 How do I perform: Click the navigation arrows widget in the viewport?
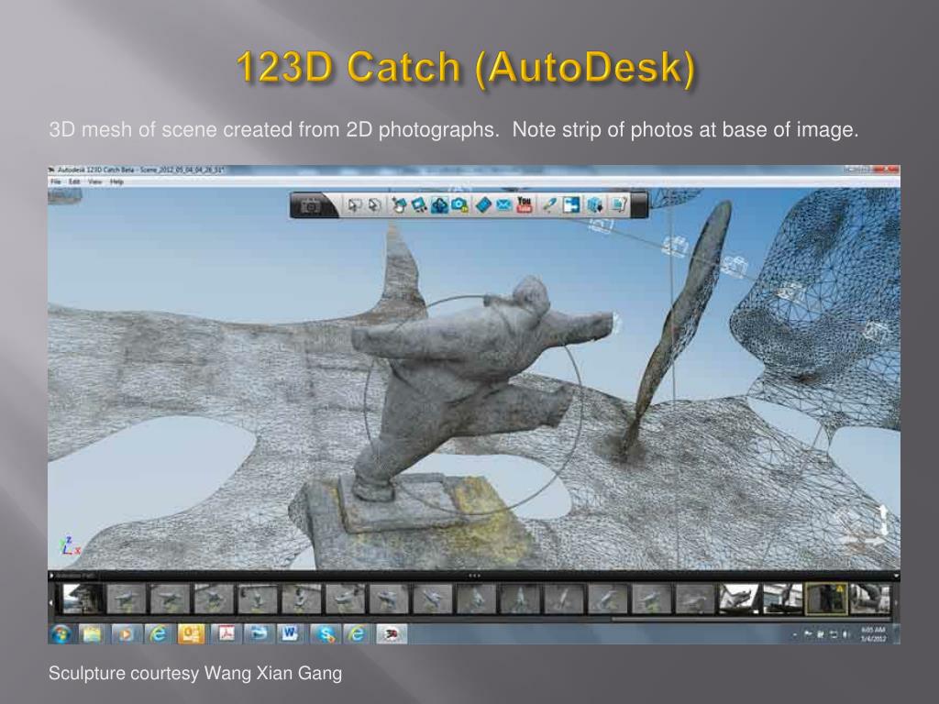point(864,527)
